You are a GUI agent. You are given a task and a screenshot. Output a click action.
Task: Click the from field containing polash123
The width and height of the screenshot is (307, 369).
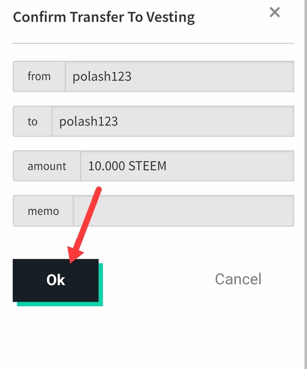(x=179, y=76)
